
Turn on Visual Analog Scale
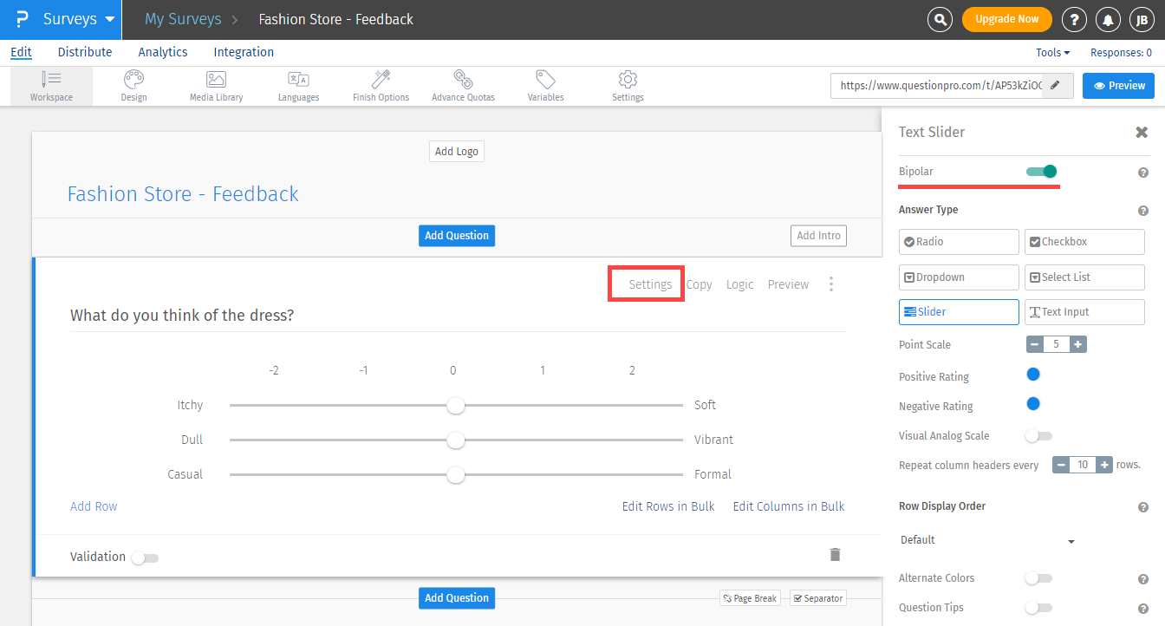tap(1038, 435)
